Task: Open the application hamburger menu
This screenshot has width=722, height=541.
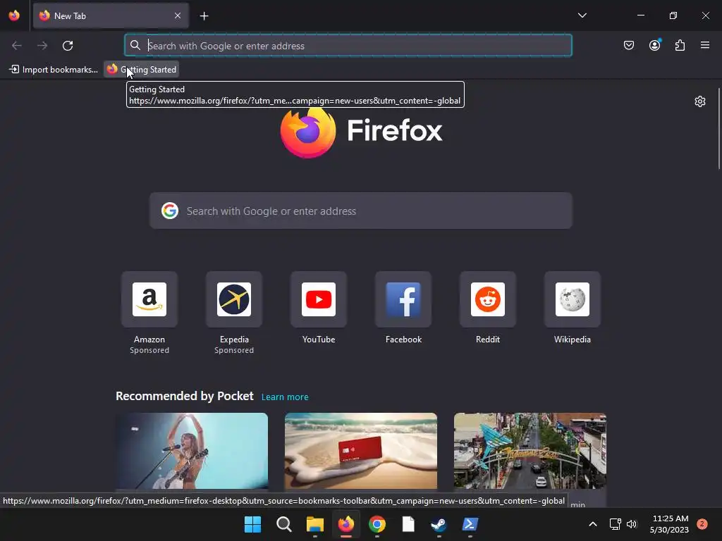Action: click(705, 45)
